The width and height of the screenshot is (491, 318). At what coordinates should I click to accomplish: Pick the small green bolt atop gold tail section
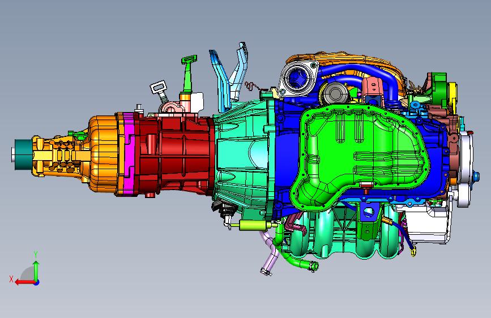[78, 135]
